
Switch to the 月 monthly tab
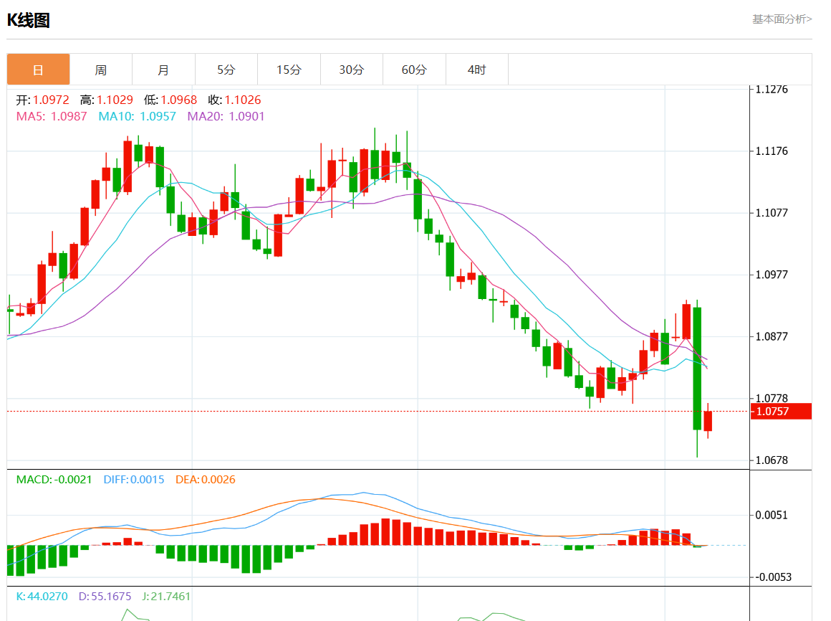coord(163,70)
